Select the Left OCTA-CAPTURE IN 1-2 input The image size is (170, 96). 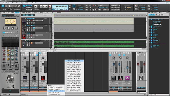pyautogui.click(x=74, y=61)
